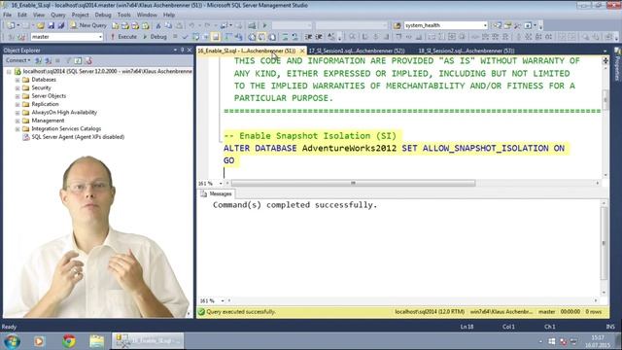Toggle Results to Text icon
Image resolution: width=622 pixels, height=350 pixels.
(252, 37)
